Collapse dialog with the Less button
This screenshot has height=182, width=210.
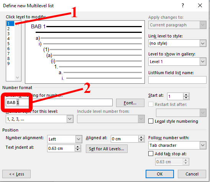pos(16,174)
